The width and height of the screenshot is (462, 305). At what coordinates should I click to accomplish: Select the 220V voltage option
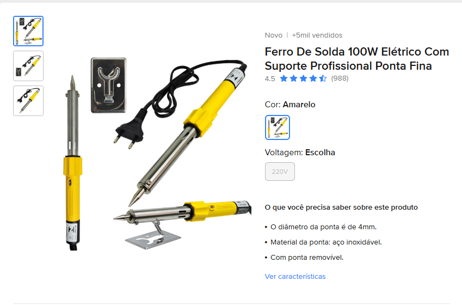pyautogui.click(x=280, y=172)
